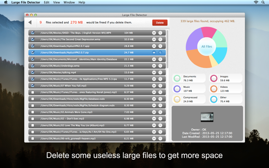Filter by Compressed 24.9 MB category

(189, 99)
